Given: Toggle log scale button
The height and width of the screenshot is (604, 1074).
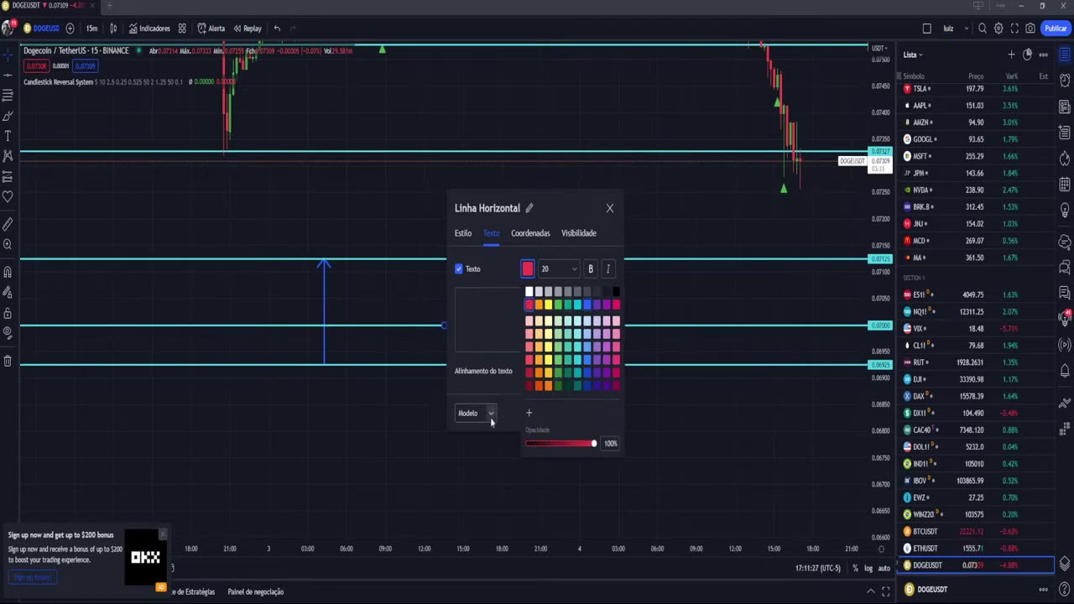Looking at the screenshot, I should [868, 568].
